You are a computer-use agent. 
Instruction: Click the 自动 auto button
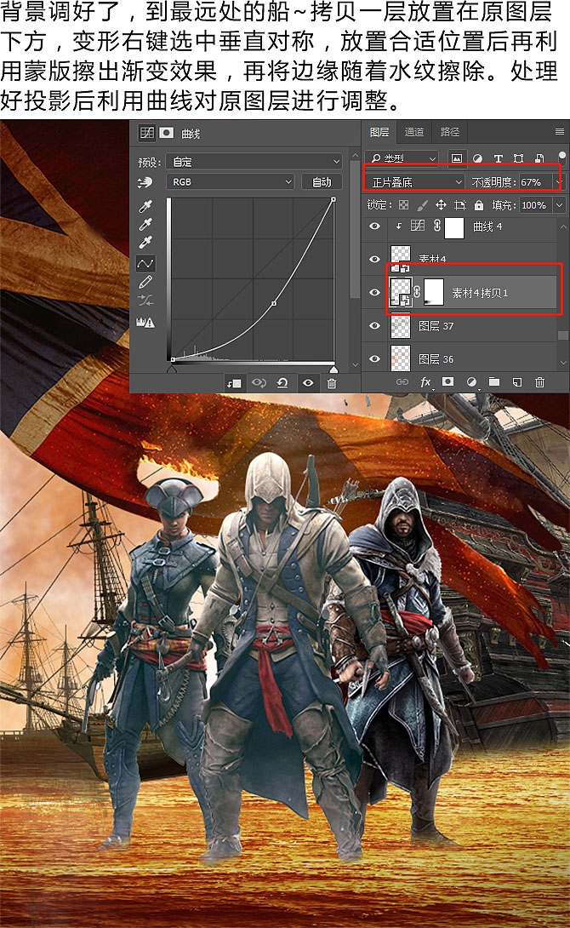(322, 181)
